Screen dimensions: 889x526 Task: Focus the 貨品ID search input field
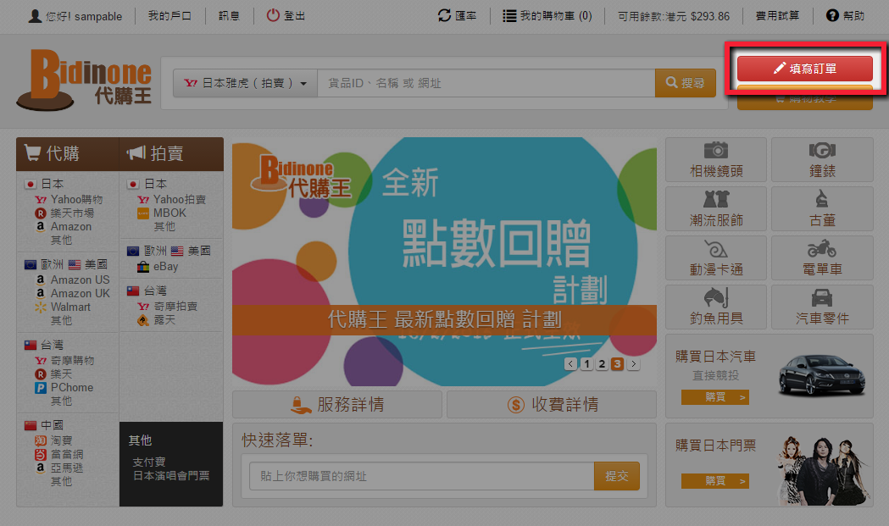tap(486, 83)
